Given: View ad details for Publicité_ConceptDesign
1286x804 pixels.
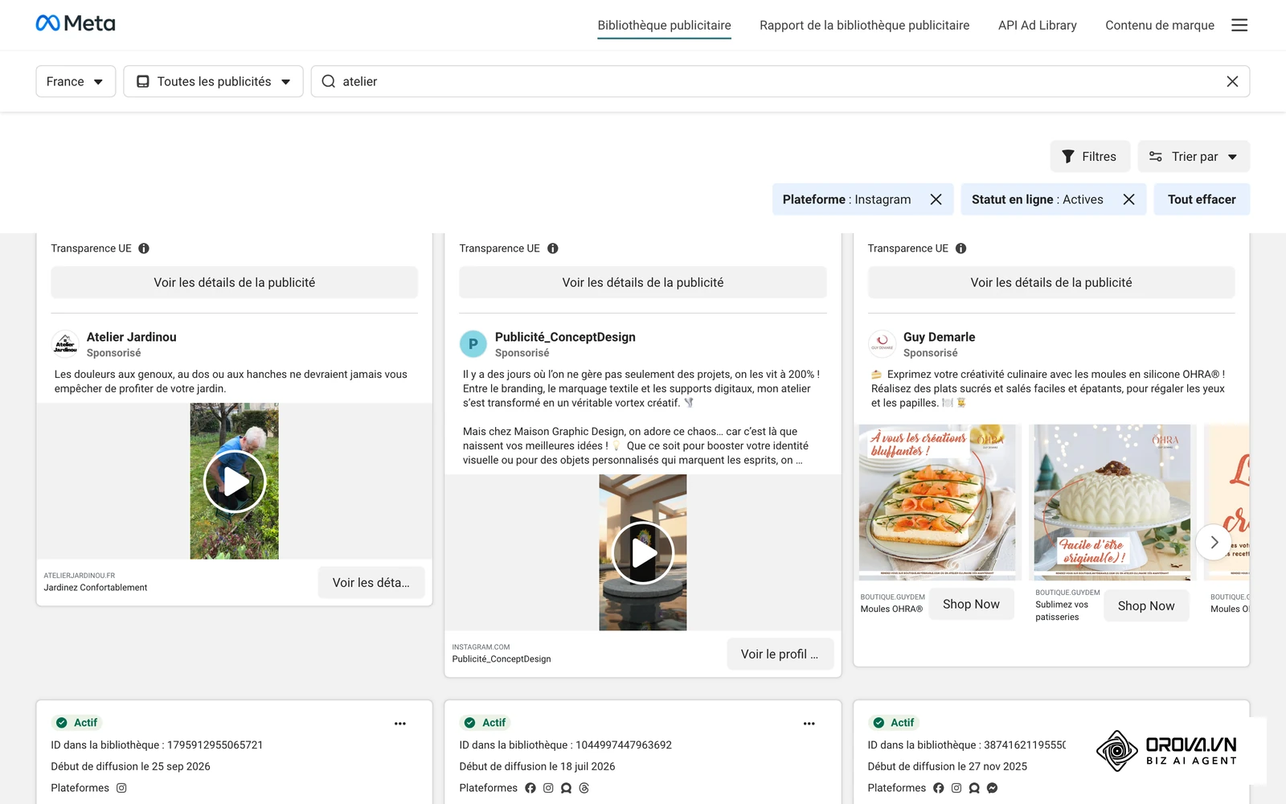Looking at the screenshot, I should (643, 282).
